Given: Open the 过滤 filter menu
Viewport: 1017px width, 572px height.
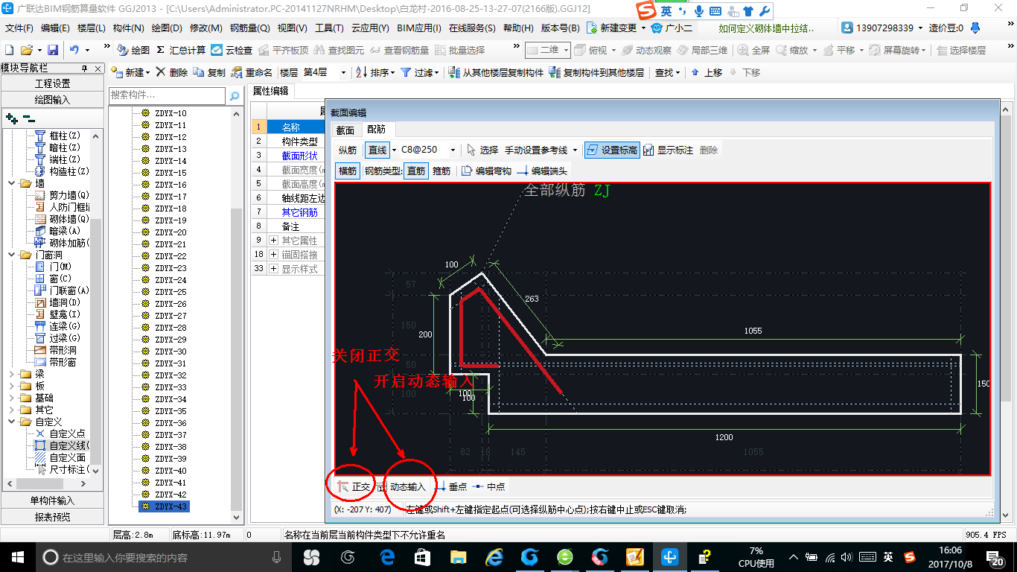Looking at the screenshot, I should coord(419,72).
